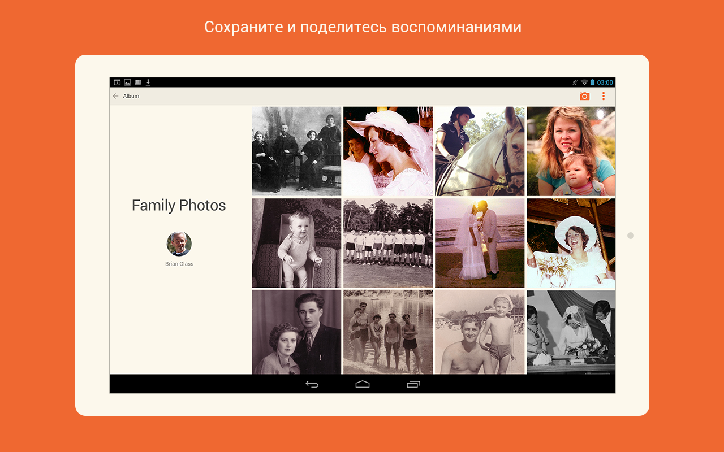Tap the orange camera icon
This screenshot has width=724, height=452.
pyautogui.click(x=584, y=96)
